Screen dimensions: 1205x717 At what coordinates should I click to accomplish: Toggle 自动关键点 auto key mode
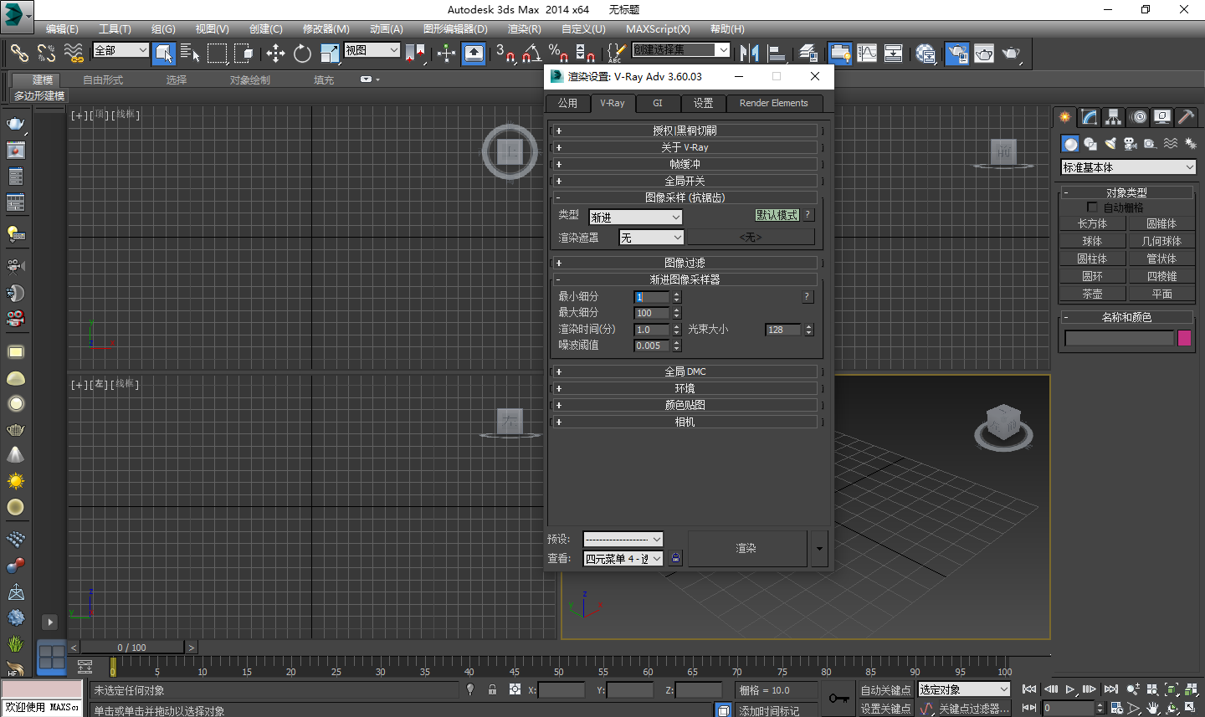(x=885, y=690)
